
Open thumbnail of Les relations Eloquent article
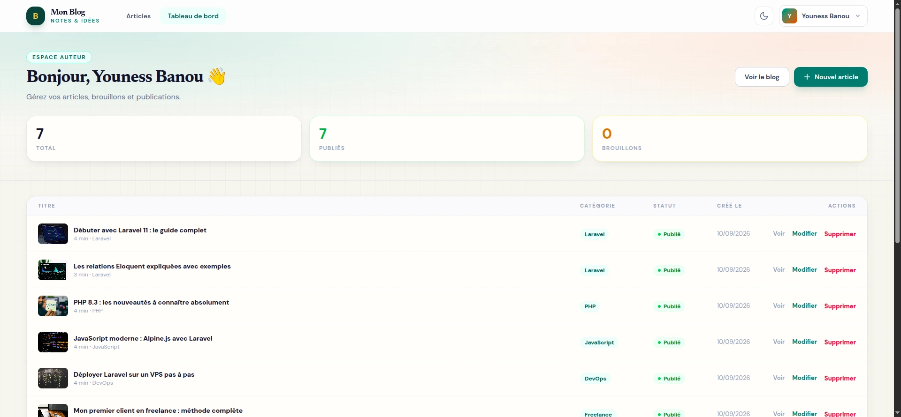(x=53, y=270)
